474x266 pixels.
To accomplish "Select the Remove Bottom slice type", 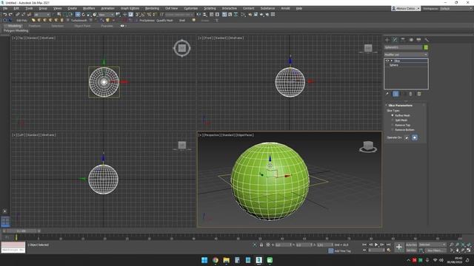I will pyautogui.click(x=393, y=130).
